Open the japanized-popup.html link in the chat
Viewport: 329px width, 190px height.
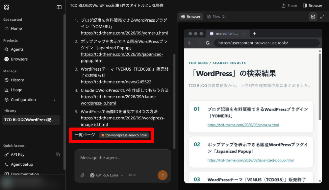pos(122,57)
